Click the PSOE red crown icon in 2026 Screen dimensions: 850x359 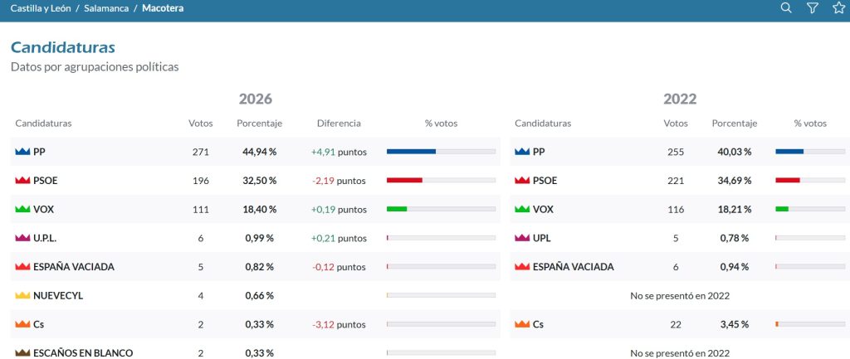coord(22,180)
